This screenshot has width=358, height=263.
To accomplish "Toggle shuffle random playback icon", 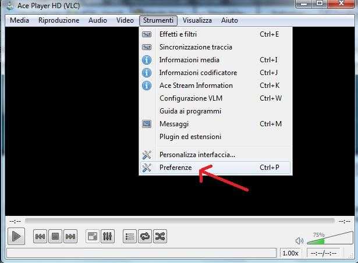I will [160, 236].
